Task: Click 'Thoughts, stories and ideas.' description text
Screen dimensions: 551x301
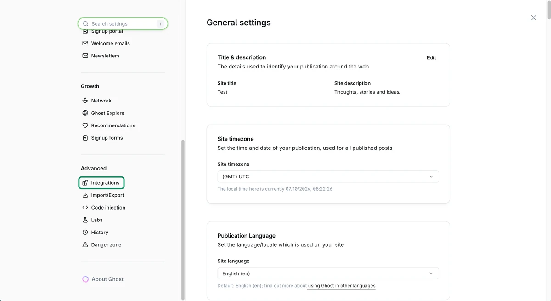Action: tap(367, 92)
